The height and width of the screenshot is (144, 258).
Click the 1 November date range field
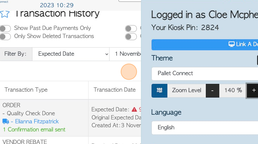pyautogui.click(x=125, y=54)
